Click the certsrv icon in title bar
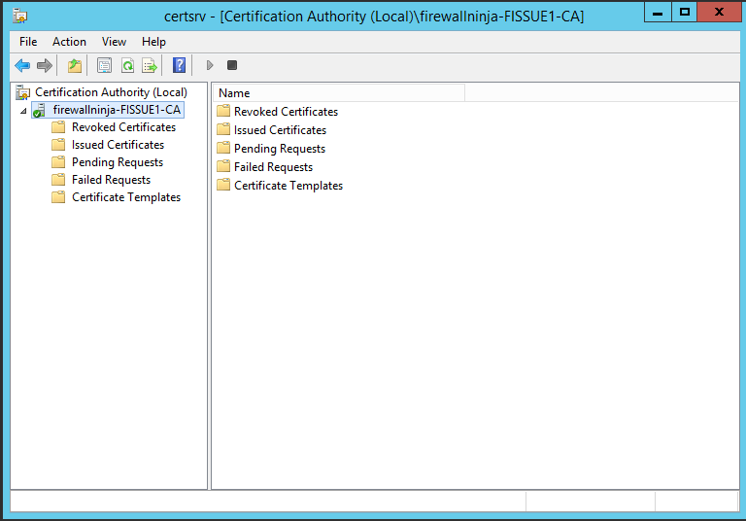The image size is (746, 521). 20,17
